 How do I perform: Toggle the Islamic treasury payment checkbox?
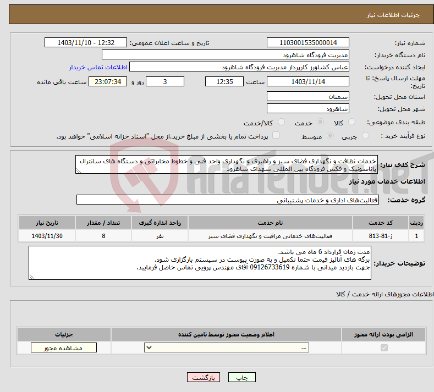click(276, 135)
